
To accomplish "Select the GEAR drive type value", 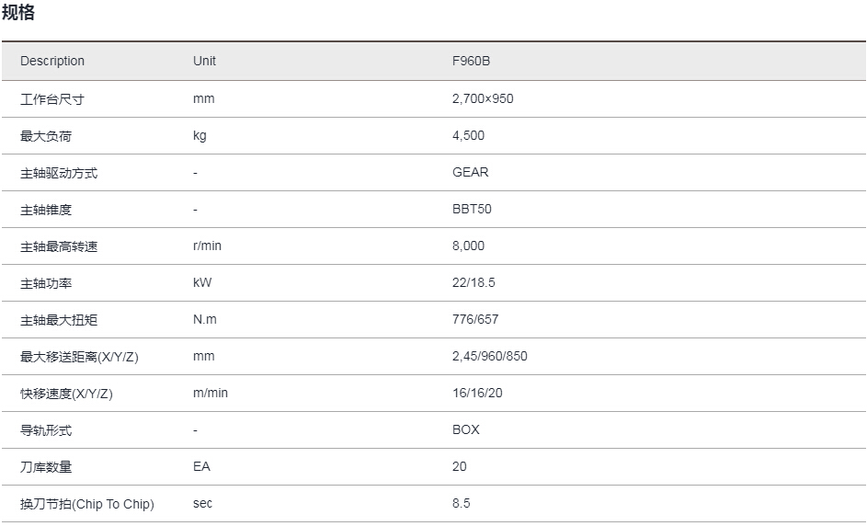I will (471, 173).
